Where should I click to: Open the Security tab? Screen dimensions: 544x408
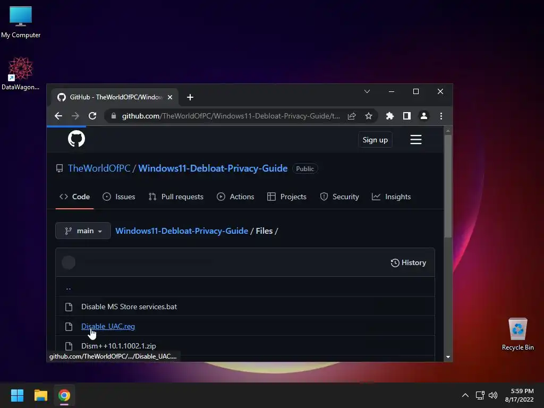tap(339, 197)
